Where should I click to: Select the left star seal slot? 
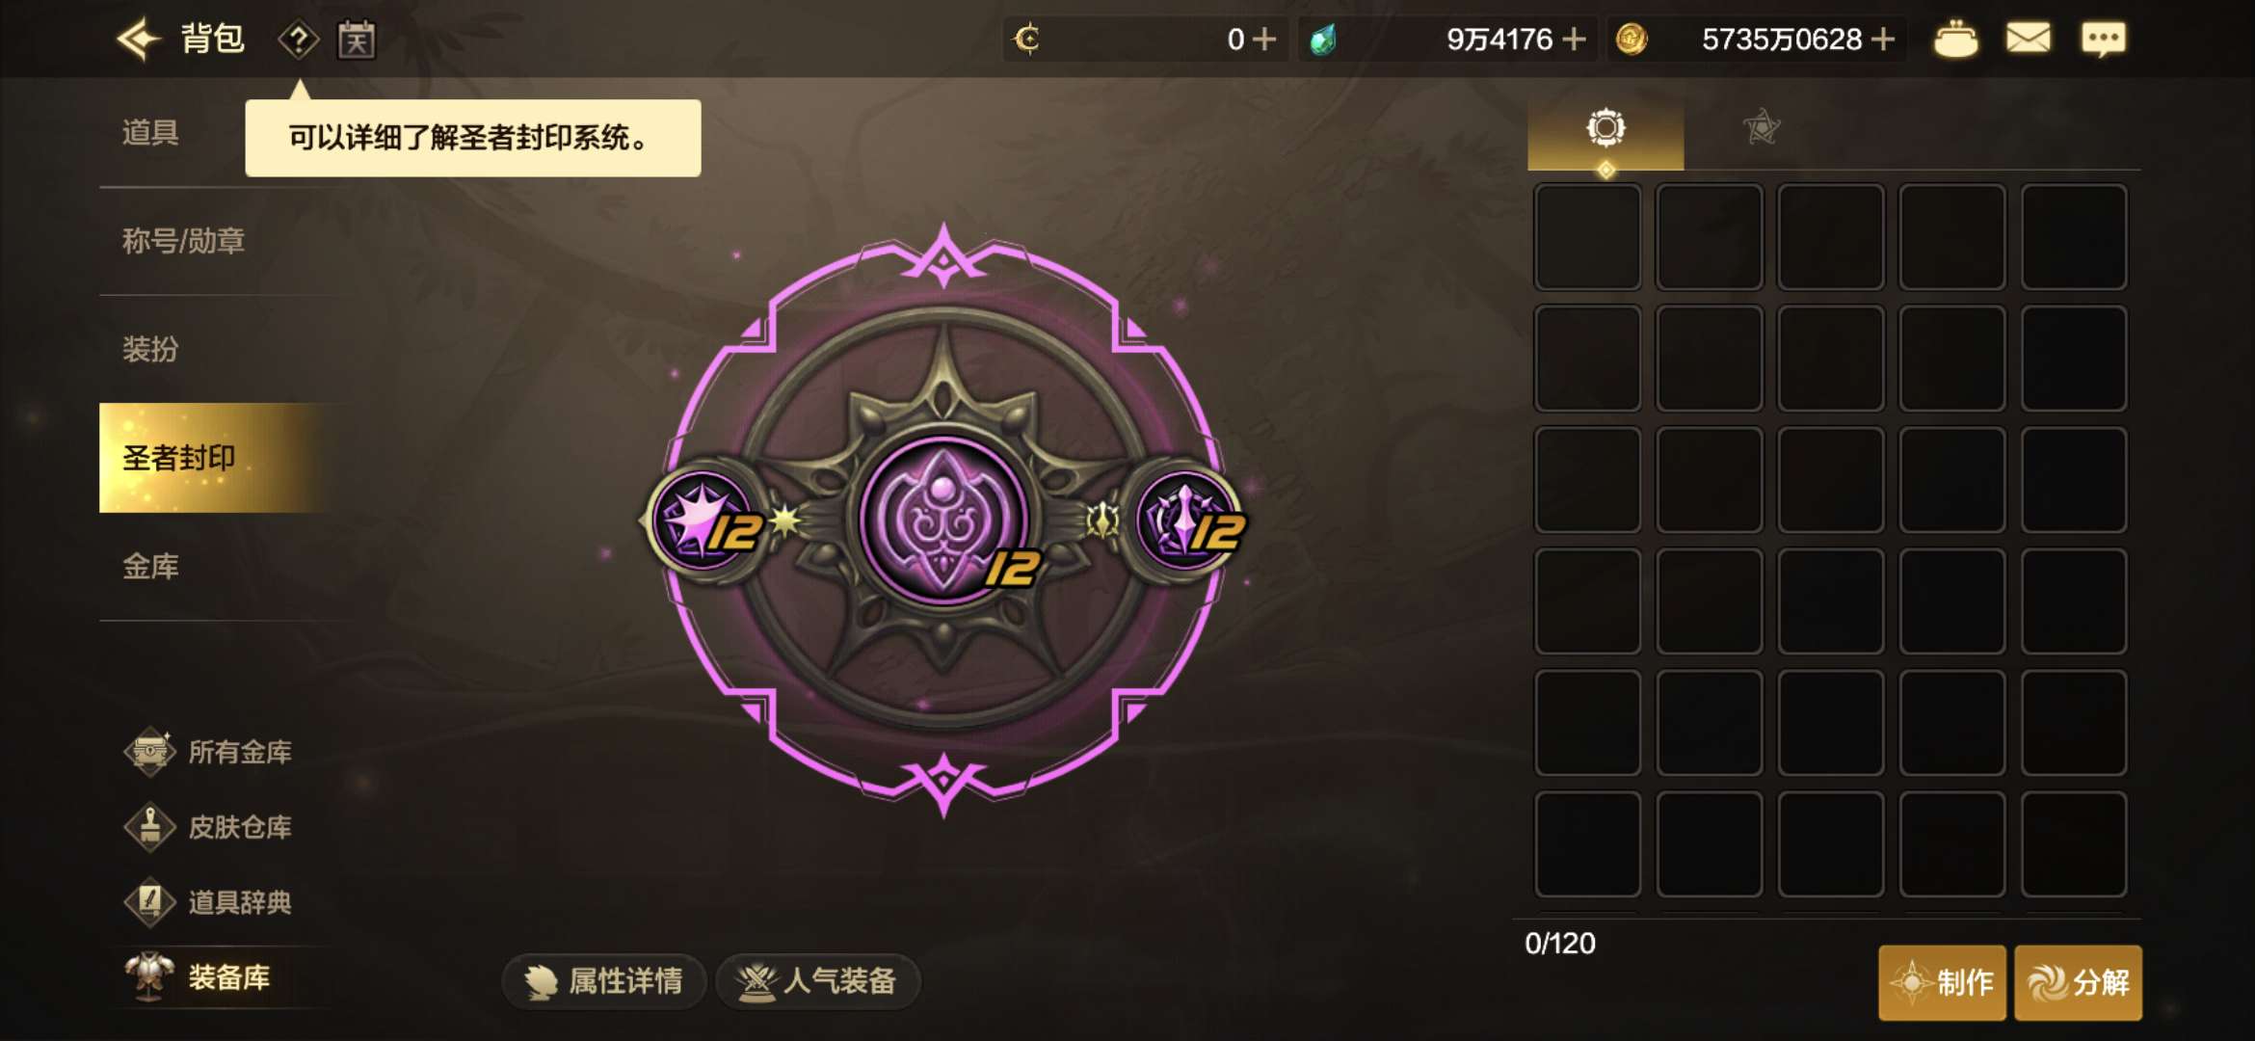[x=703, y=520]
